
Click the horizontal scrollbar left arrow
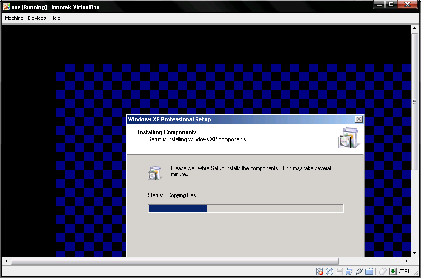6,261
